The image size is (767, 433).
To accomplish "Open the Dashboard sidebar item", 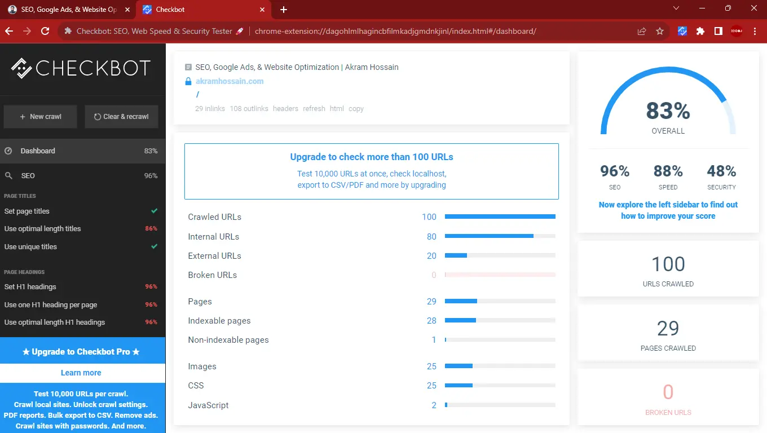I will [x=82, y=151].
